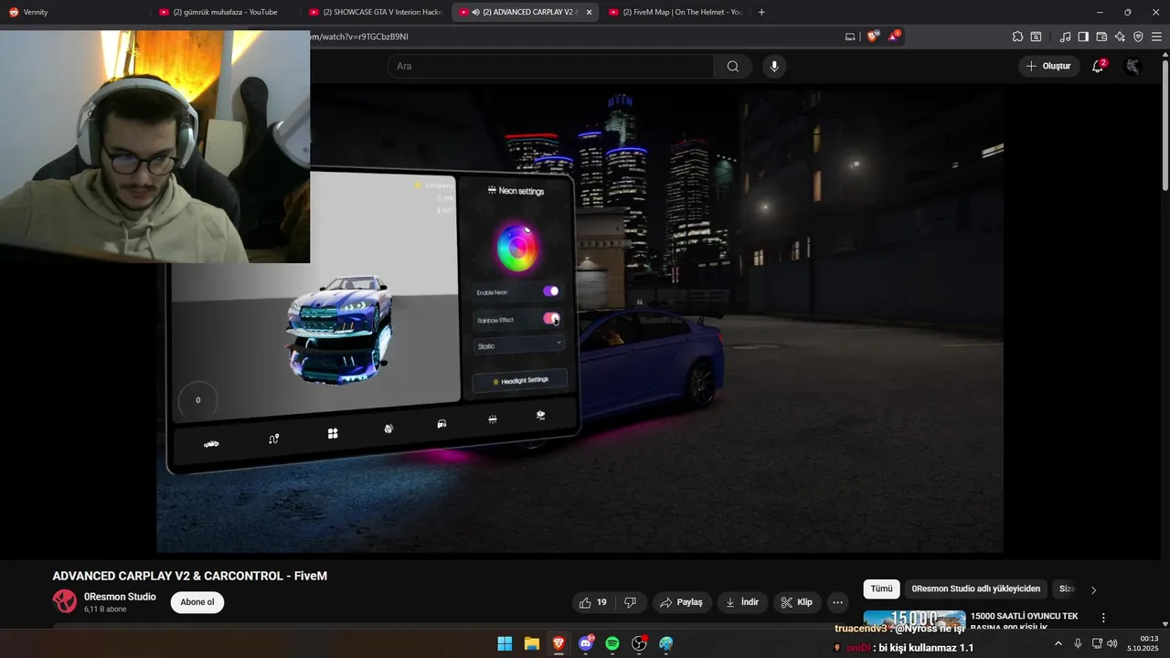Screen dimensions: 1170x658
Task: Open YouTube notifications bell
Action: click(x=1098, y=66)
